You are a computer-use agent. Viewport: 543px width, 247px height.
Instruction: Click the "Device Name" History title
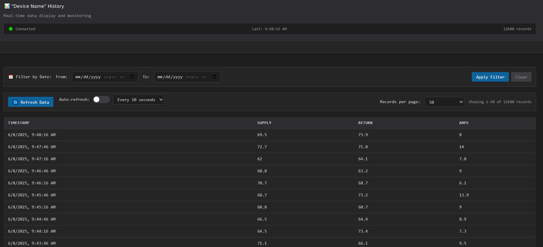[38, 6]
